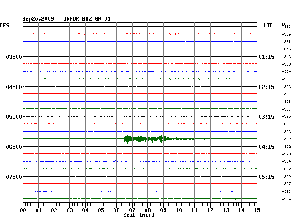Select the DC offset value -338
The width and height of the screenshot is (293, 222).
(286, 64)
